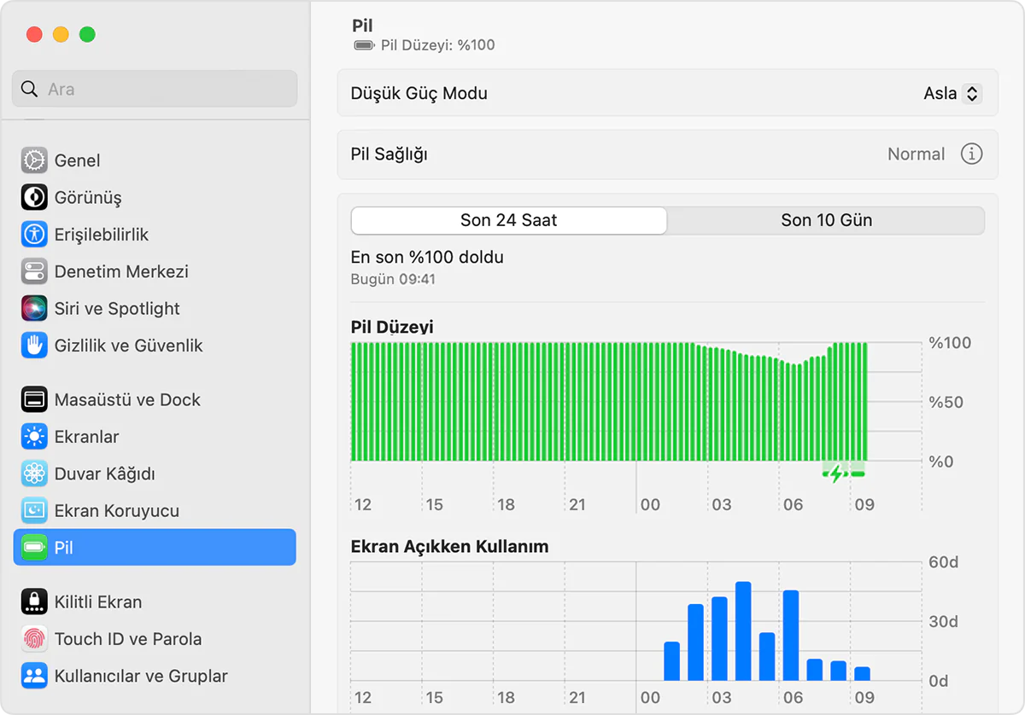Select the Son 10 Gün tab

pyautogui.click(x=825, y=220)
